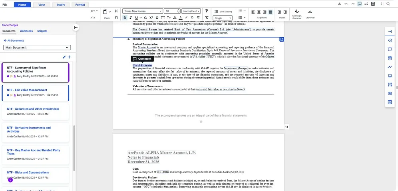Viewport: 398px width, 191px height.
Task: Open NTF - Fair Value Measurement document
Action: pos(35,93)
